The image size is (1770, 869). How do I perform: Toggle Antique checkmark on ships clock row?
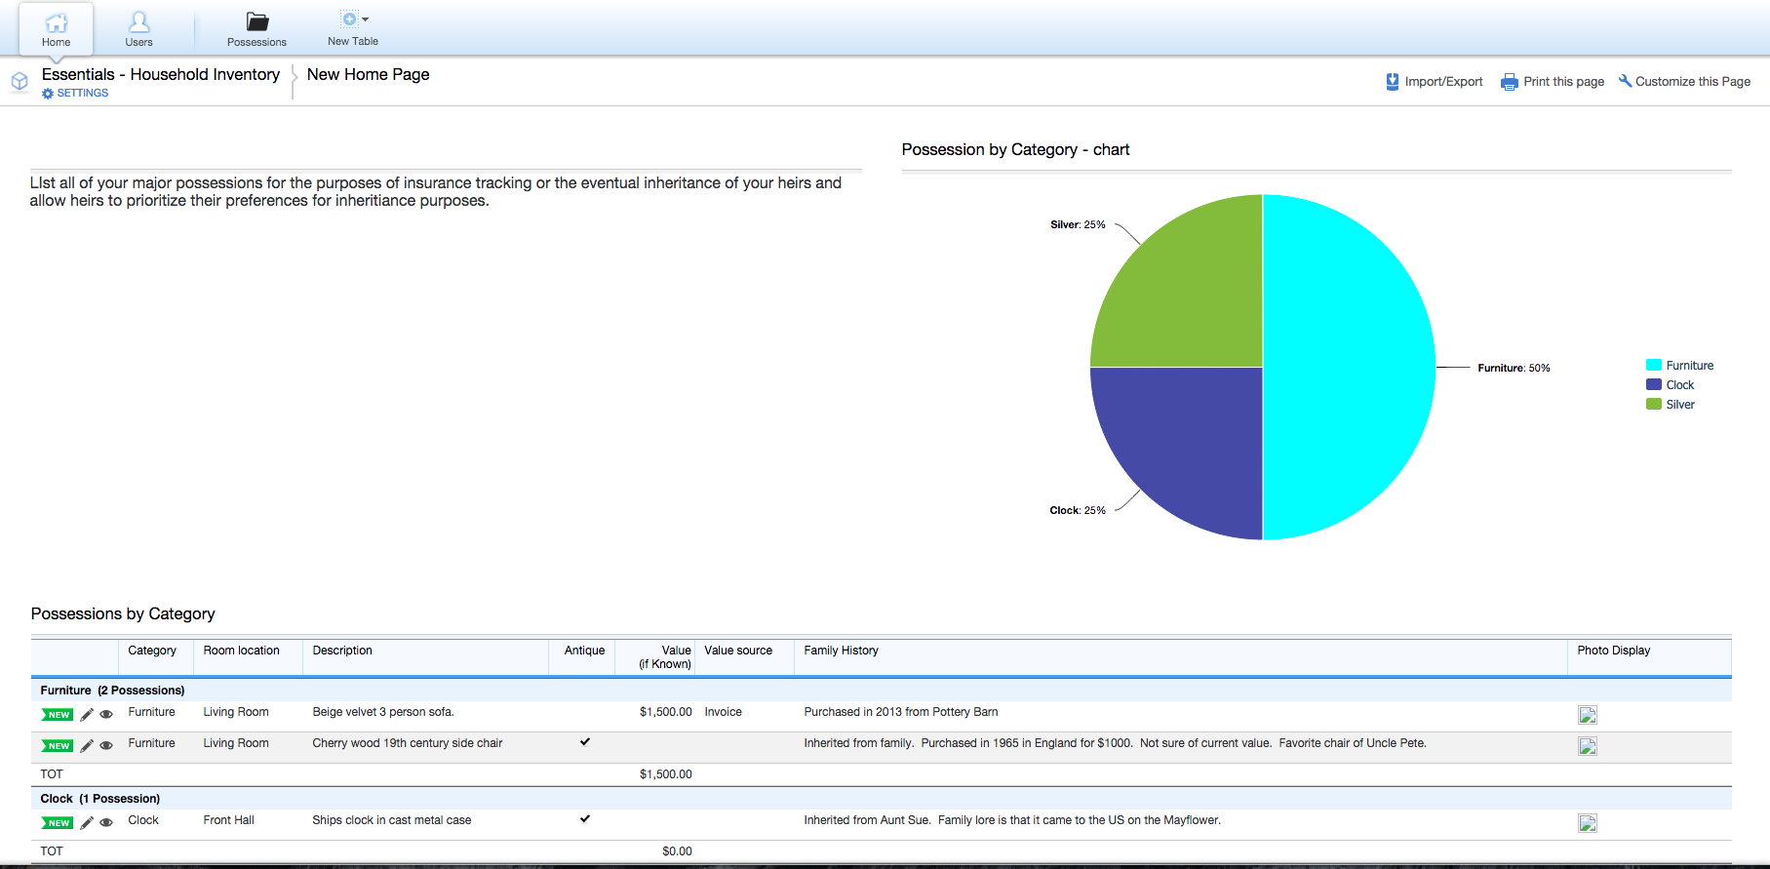[x=585, y=819]
